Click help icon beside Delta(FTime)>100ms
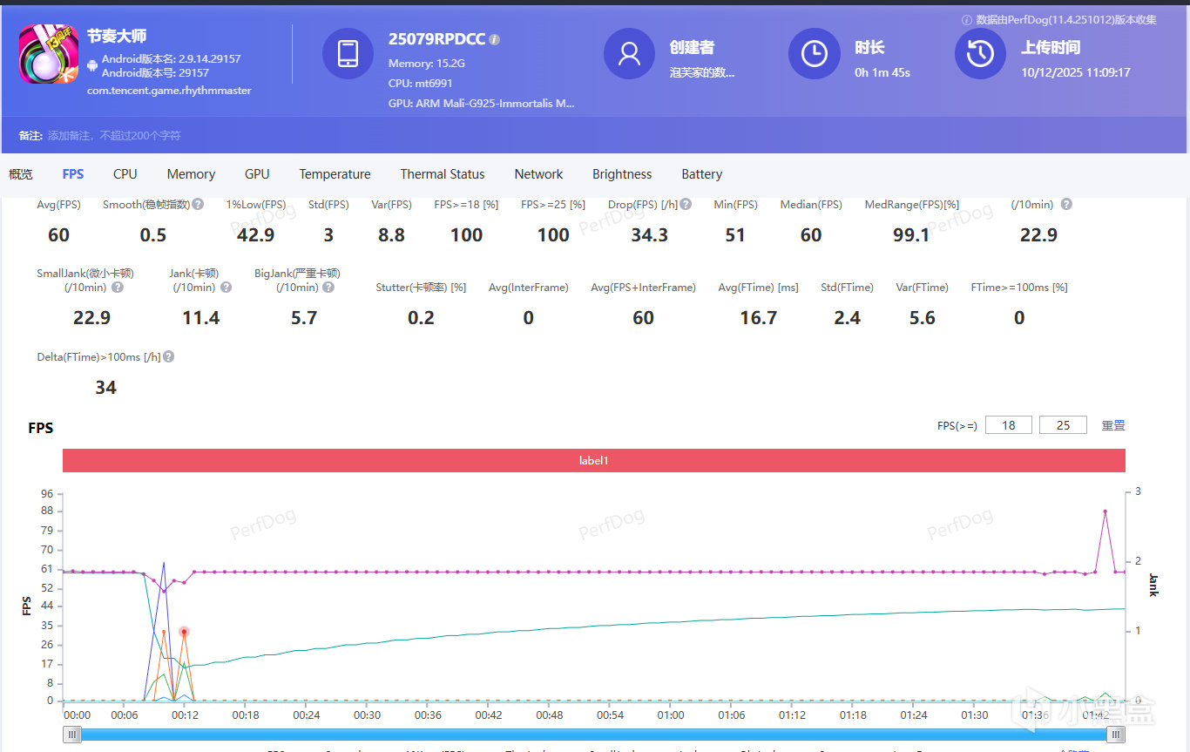 (x=168, y=357)
